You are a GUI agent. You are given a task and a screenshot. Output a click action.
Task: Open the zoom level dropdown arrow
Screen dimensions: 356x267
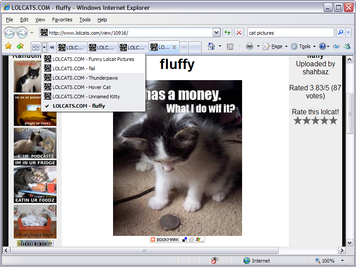[342, 261]
